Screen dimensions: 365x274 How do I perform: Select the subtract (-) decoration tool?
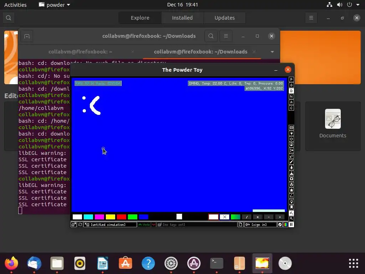click(x=269, y=217)
